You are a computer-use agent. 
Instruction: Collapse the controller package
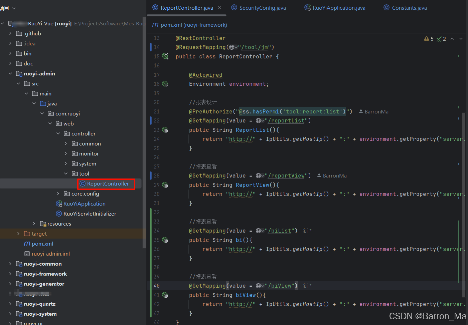[x=58, y=133]
